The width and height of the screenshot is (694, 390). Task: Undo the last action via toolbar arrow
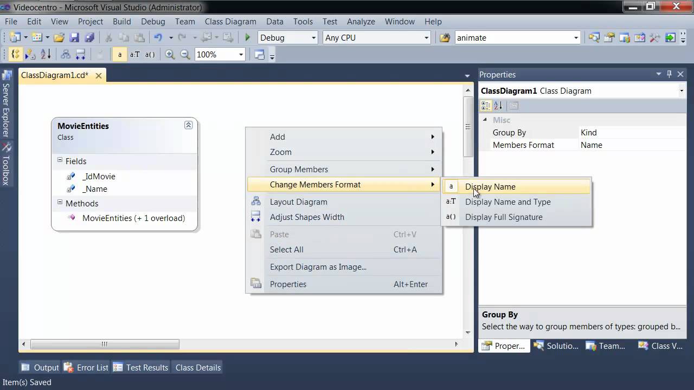(158, 37)
